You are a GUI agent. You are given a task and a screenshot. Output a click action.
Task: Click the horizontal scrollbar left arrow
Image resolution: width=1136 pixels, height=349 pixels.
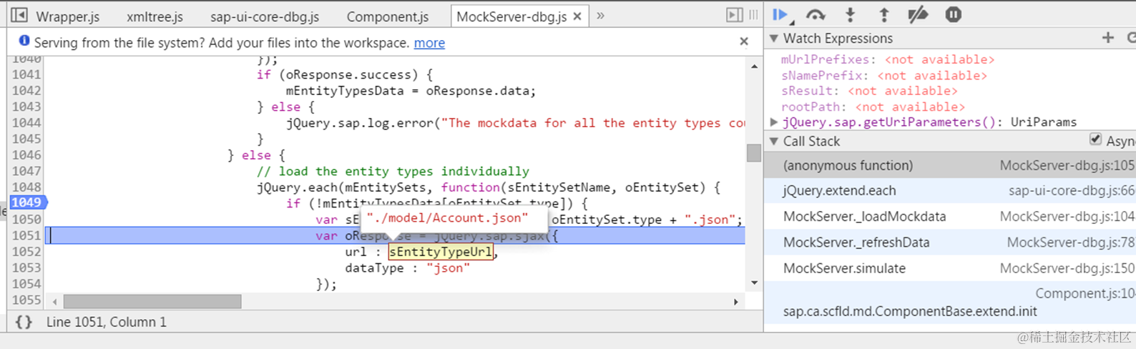click(54, 302)
